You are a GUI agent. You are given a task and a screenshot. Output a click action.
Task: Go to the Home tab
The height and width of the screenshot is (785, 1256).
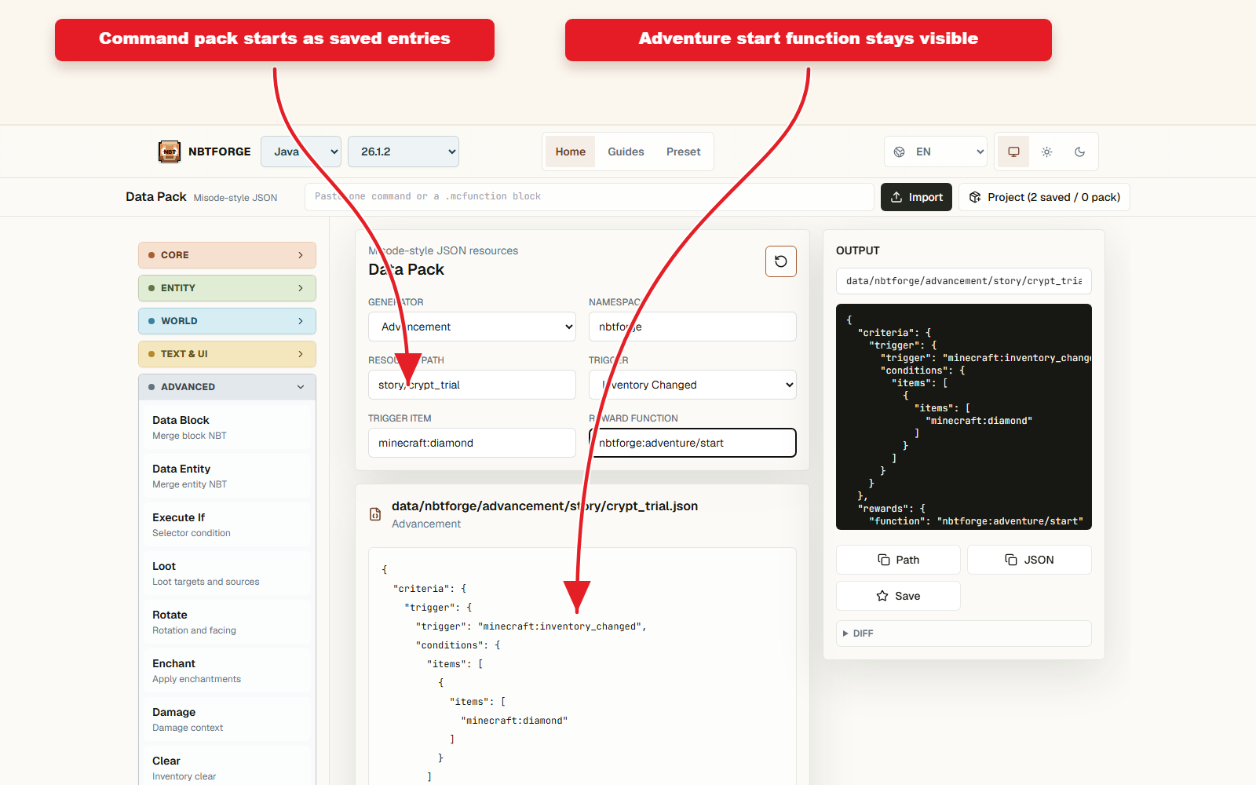click(x=571, y=152)
